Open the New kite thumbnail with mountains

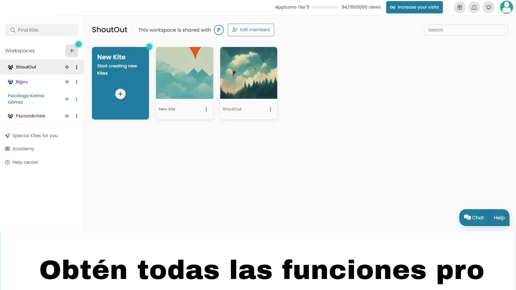coord(185,73)
